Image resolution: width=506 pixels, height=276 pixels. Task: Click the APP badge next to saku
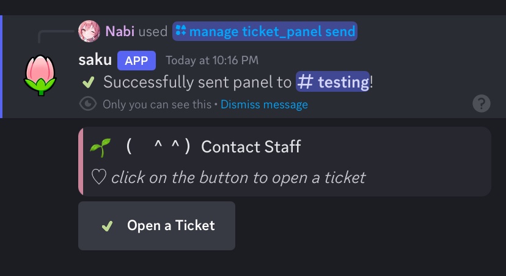click(137, 61)
